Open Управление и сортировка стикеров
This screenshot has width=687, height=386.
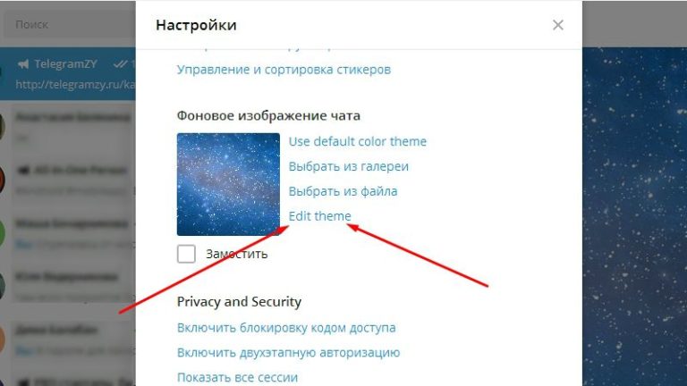[x=284, y=70]
